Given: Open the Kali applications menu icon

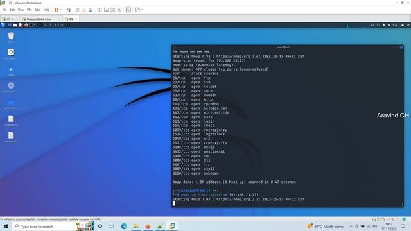Looking at the screenshot, I should [3, 25].
